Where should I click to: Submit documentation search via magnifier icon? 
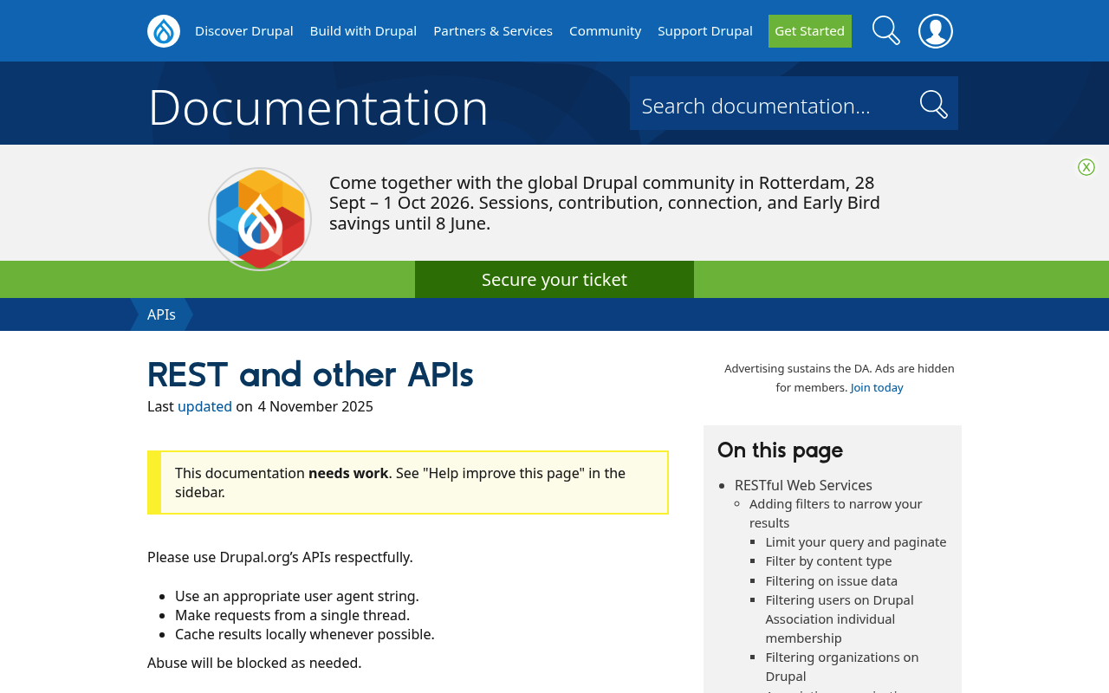point(933,104)
